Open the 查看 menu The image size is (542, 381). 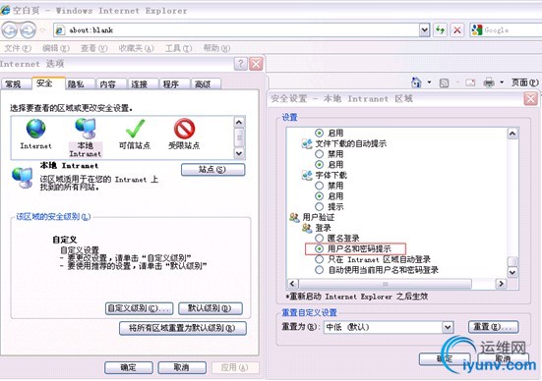(x=93, y=48)
